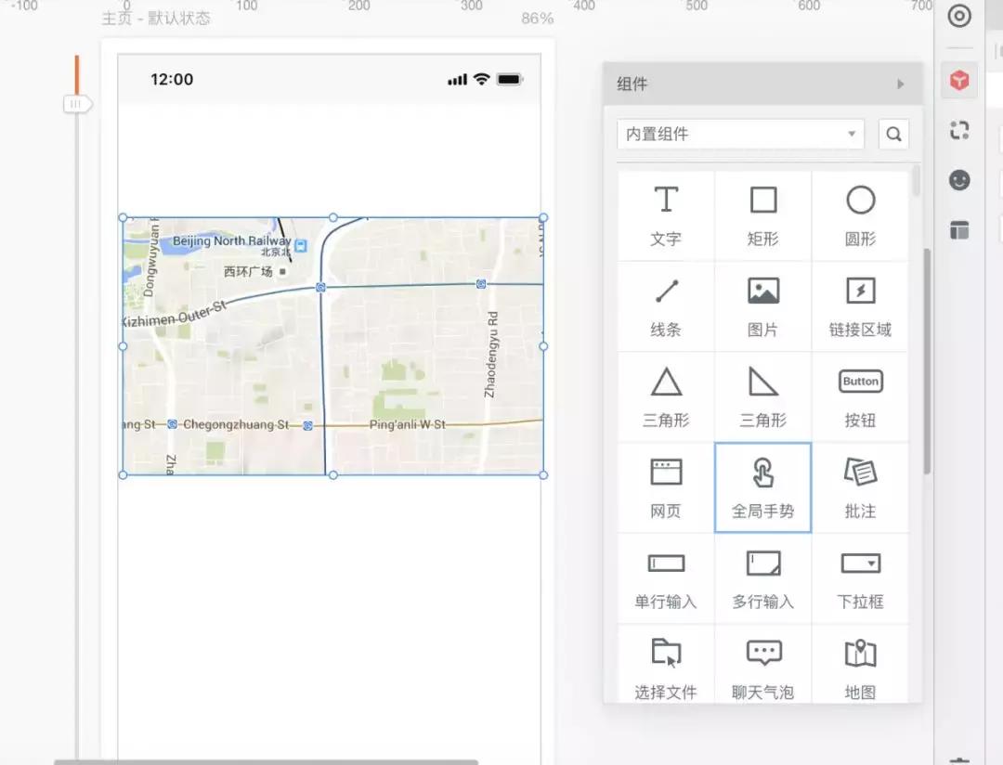The height and width of the screenshot is (765, 1003).
Task: Collapse the 组件 panel using its arrow
Action: (899, 84)
